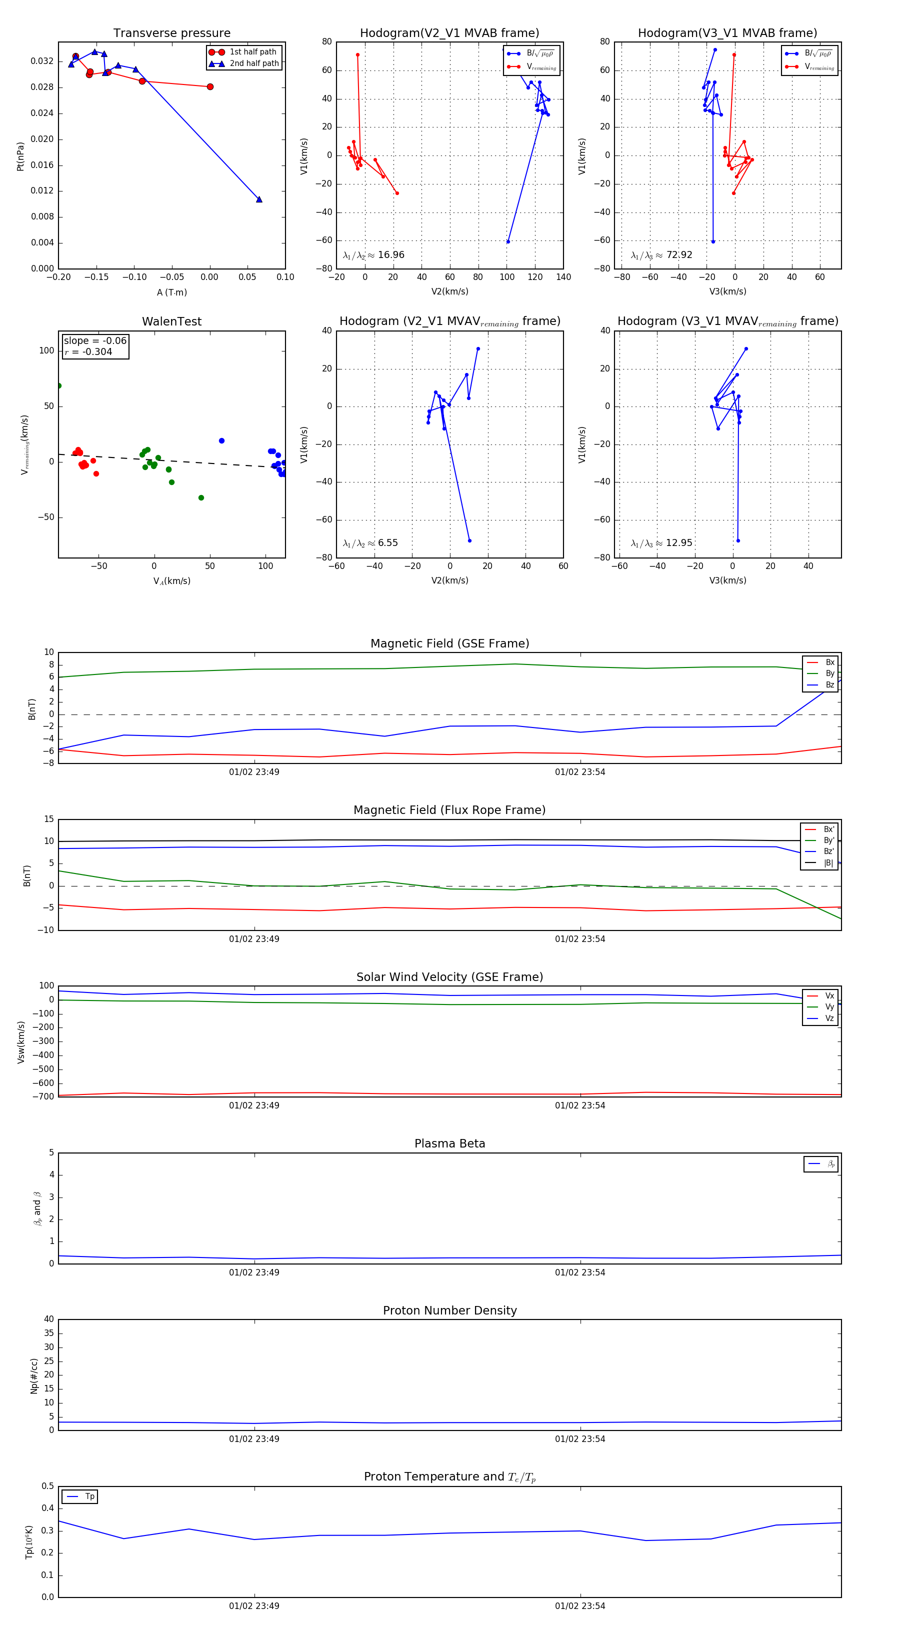Click the 'Proton Temperature and Te/Tp' title

(x=449, y=1477)
